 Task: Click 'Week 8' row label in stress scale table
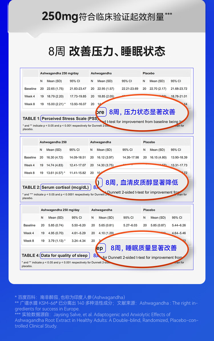tap(29, 104)
